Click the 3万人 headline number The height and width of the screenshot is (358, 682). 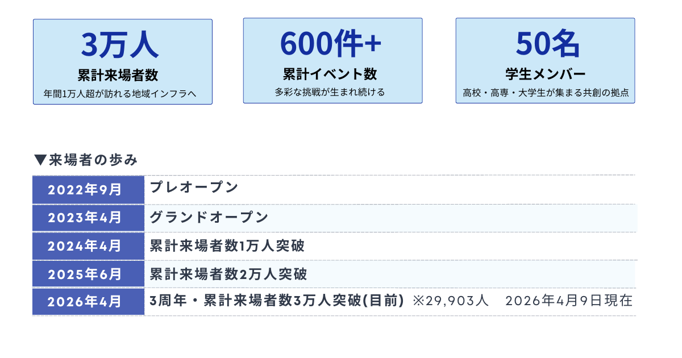(x=120, y=45)
